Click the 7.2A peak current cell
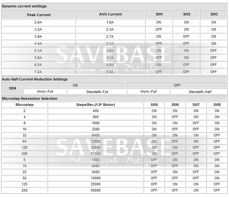The image size is (229, 197). (38, 72)
